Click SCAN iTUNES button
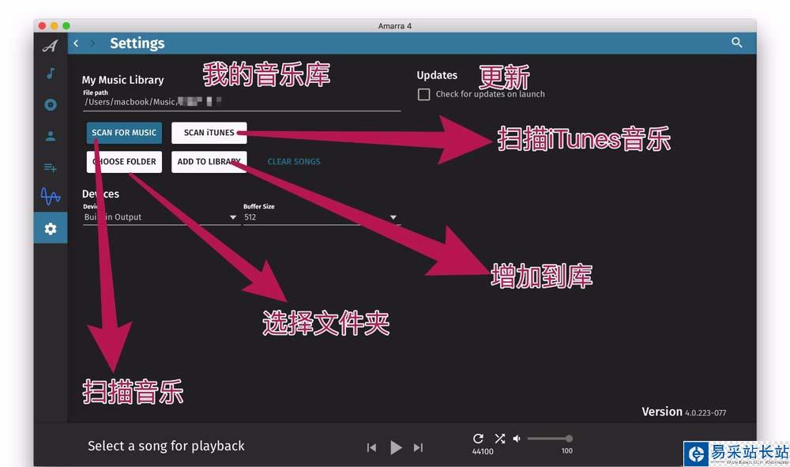The image size is (790, 467). [209, 133]
